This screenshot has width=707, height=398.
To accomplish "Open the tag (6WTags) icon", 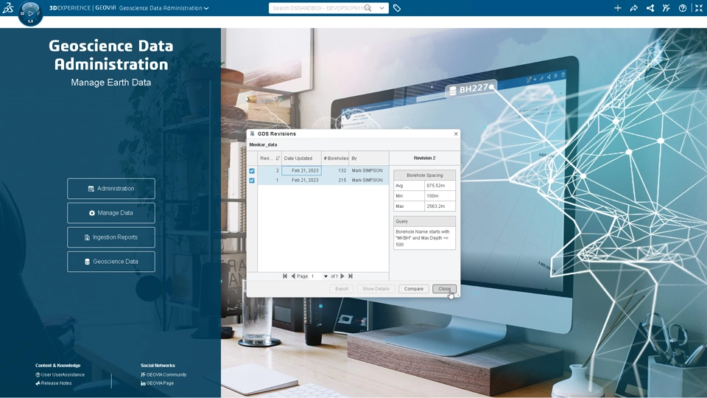I will pos(397,8).
